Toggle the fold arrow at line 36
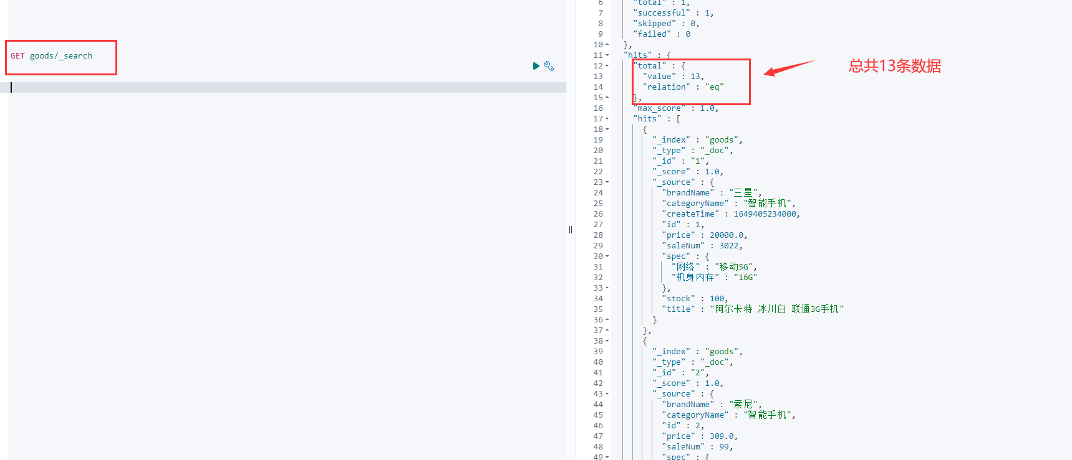1072x460 pixels. pos(607,320)
